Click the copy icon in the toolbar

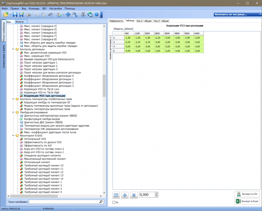(x=37, y=15)
